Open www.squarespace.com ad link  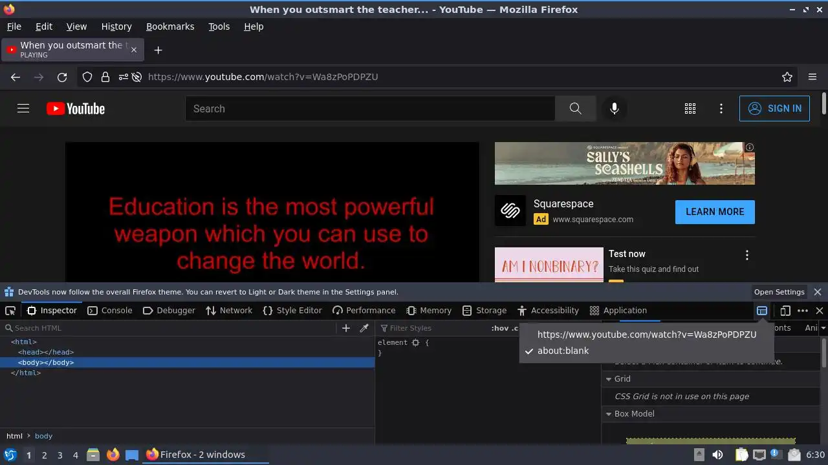pyautogui.click(x=593, y=220)
